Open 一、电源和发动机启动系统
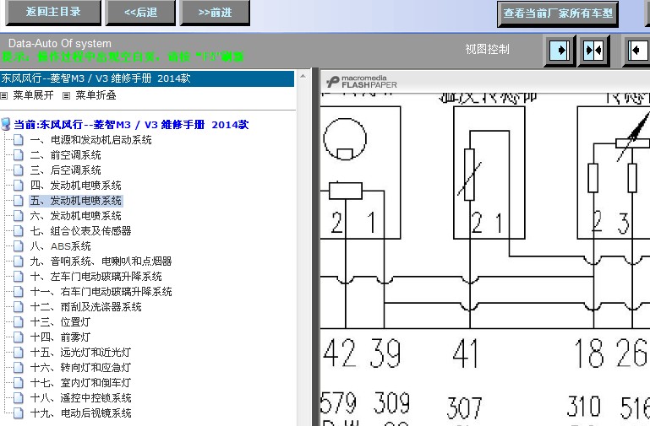 coord(90,140)
